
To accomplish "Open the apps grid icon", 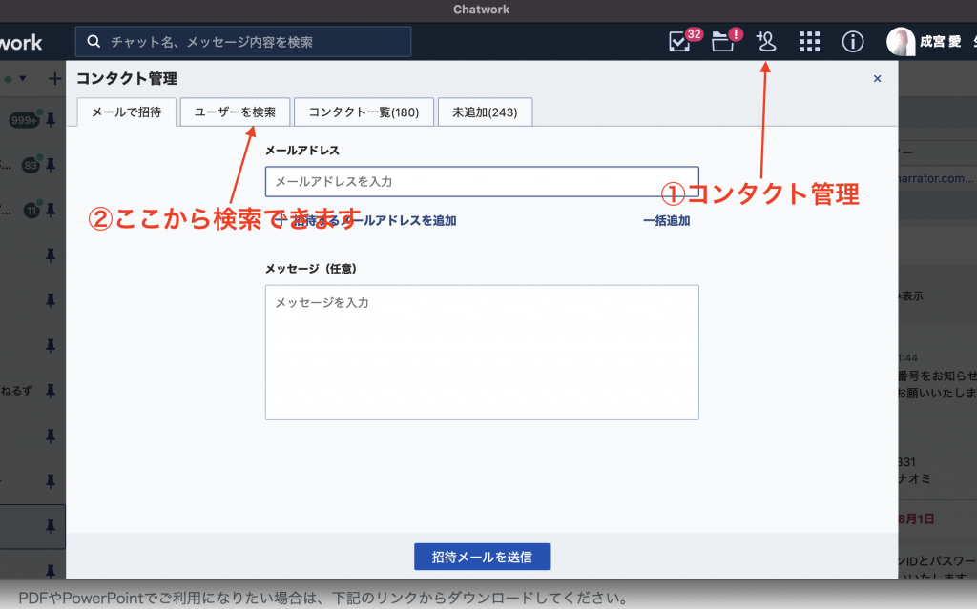I will (x=809, y=42).
